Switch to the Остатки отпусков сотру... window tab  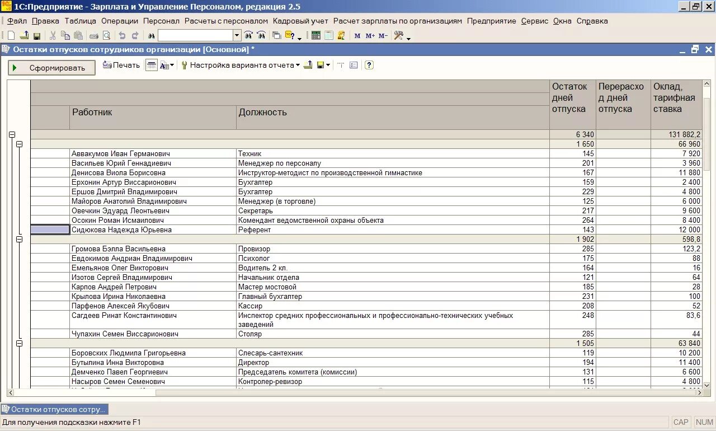(54, 409)
